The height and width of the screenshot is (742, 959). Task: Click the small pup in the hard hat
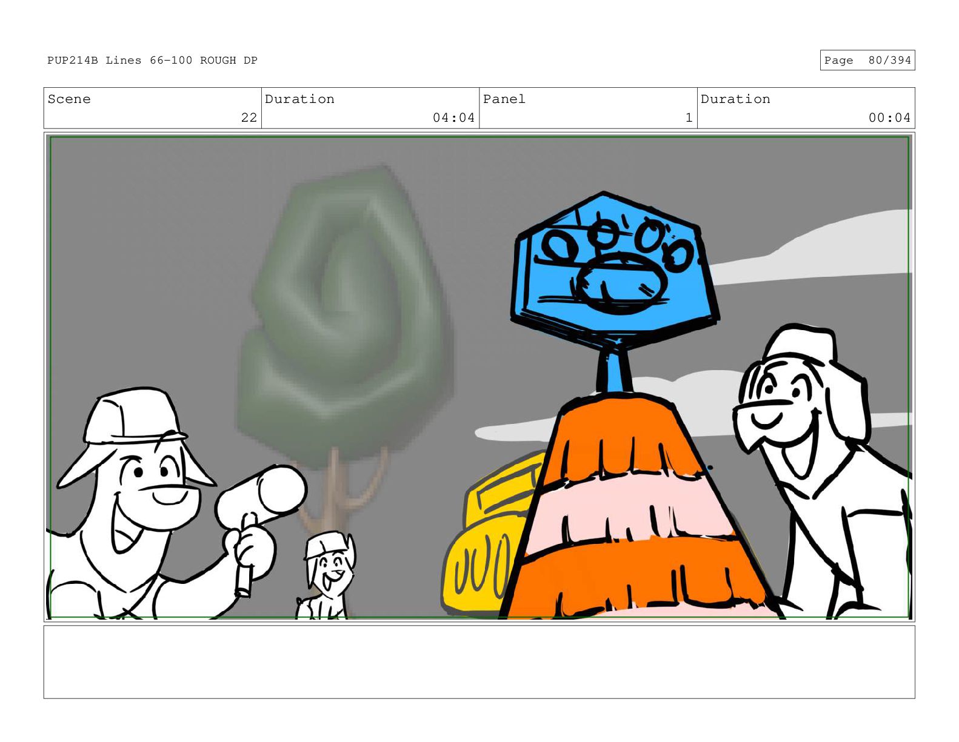coord(326,575)
